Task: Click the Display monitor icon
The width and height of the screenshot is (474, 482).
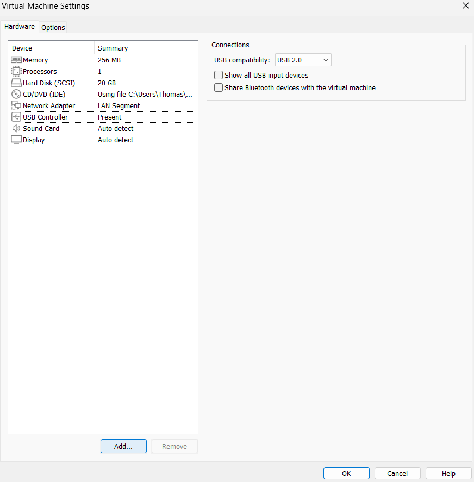Action: click(16, 140)
